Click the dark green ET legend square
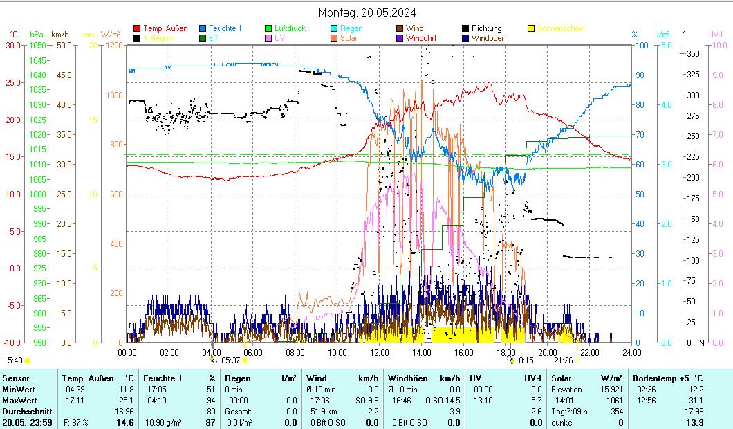 point(203,38)
